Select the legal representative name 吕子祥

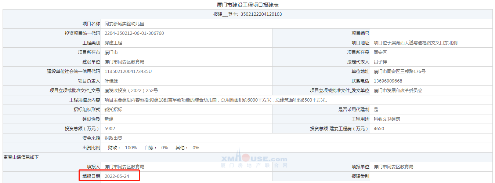(x=380, y=62)
